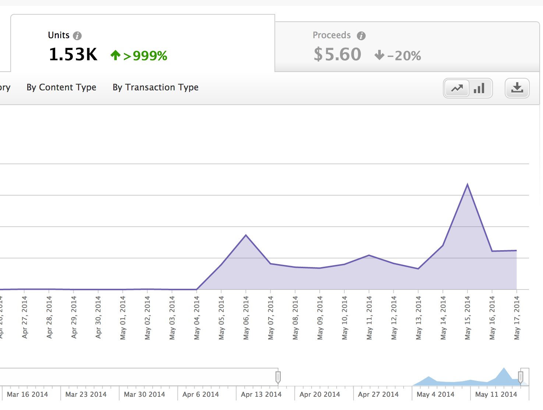Switch to bar chart view
Viewport: 543px width, 410px height.
click(x=479, y=88)
